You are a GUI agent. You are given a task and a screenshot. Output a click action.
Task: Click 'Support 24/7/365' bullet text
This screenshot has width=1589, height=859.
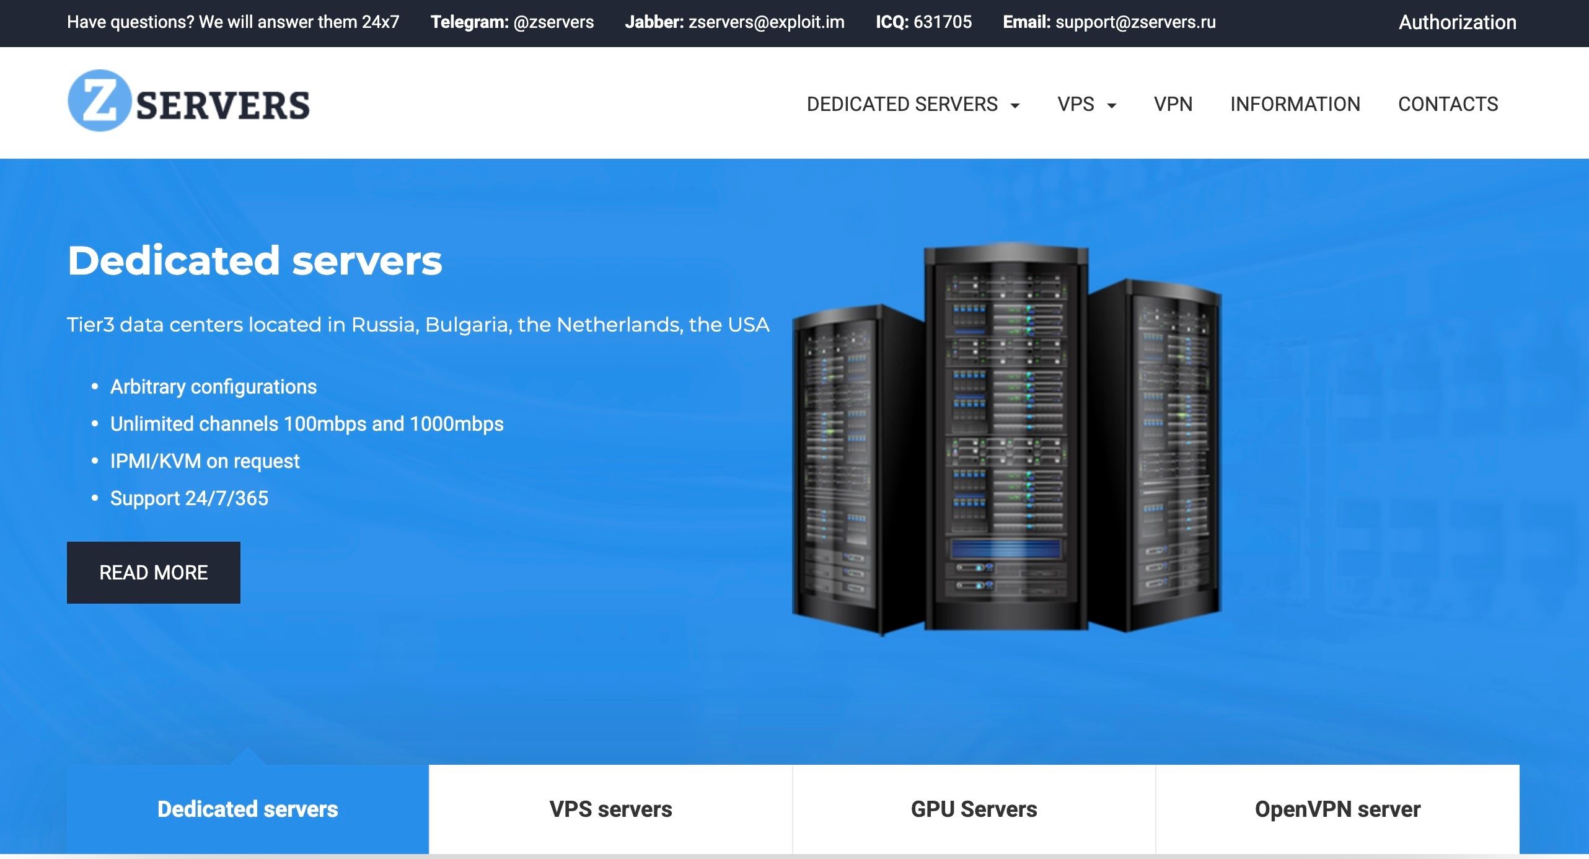tap(189, 498)
